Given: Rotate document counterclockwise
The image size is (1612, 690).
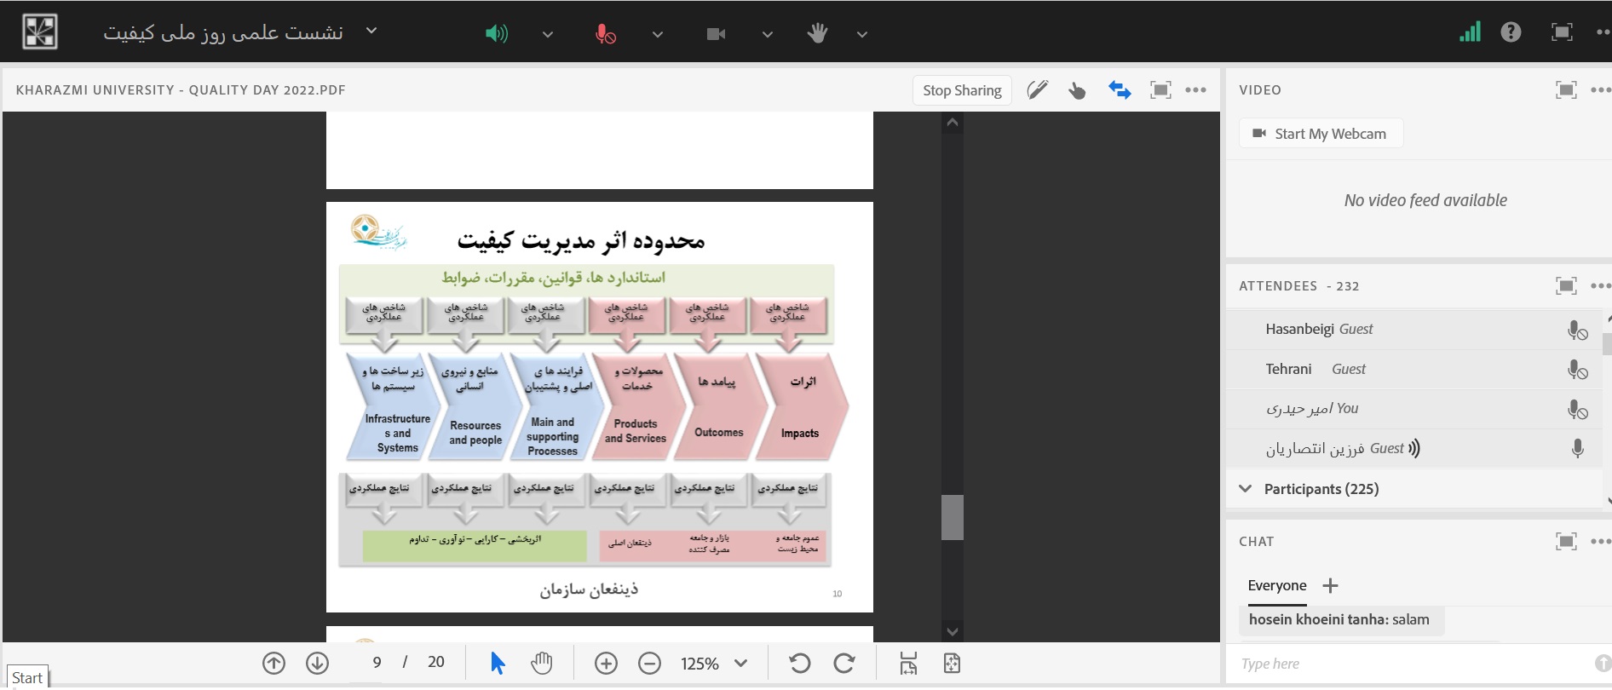Looking at the screenshot, I should 799,663.
